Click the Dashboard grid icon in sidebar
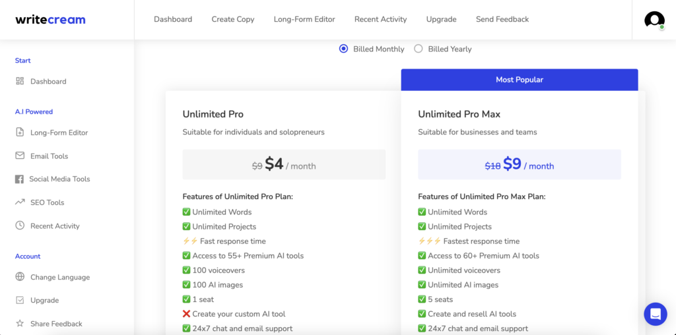676x335 pixels. pyautogui.click(x=20, y=81)
